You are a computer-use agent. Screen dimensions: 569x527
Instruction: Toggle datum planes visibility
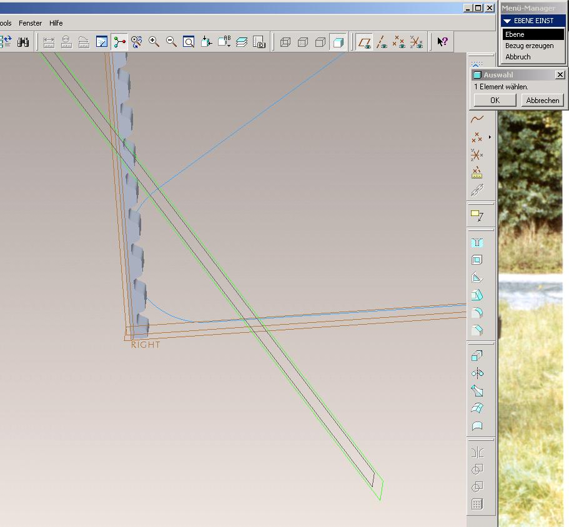[364, 42]
